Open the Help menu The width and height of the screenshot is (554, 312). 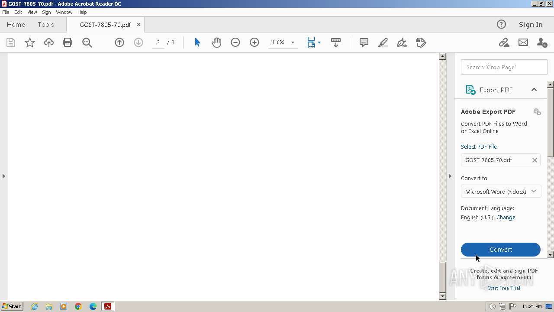(x=82, y=12)
